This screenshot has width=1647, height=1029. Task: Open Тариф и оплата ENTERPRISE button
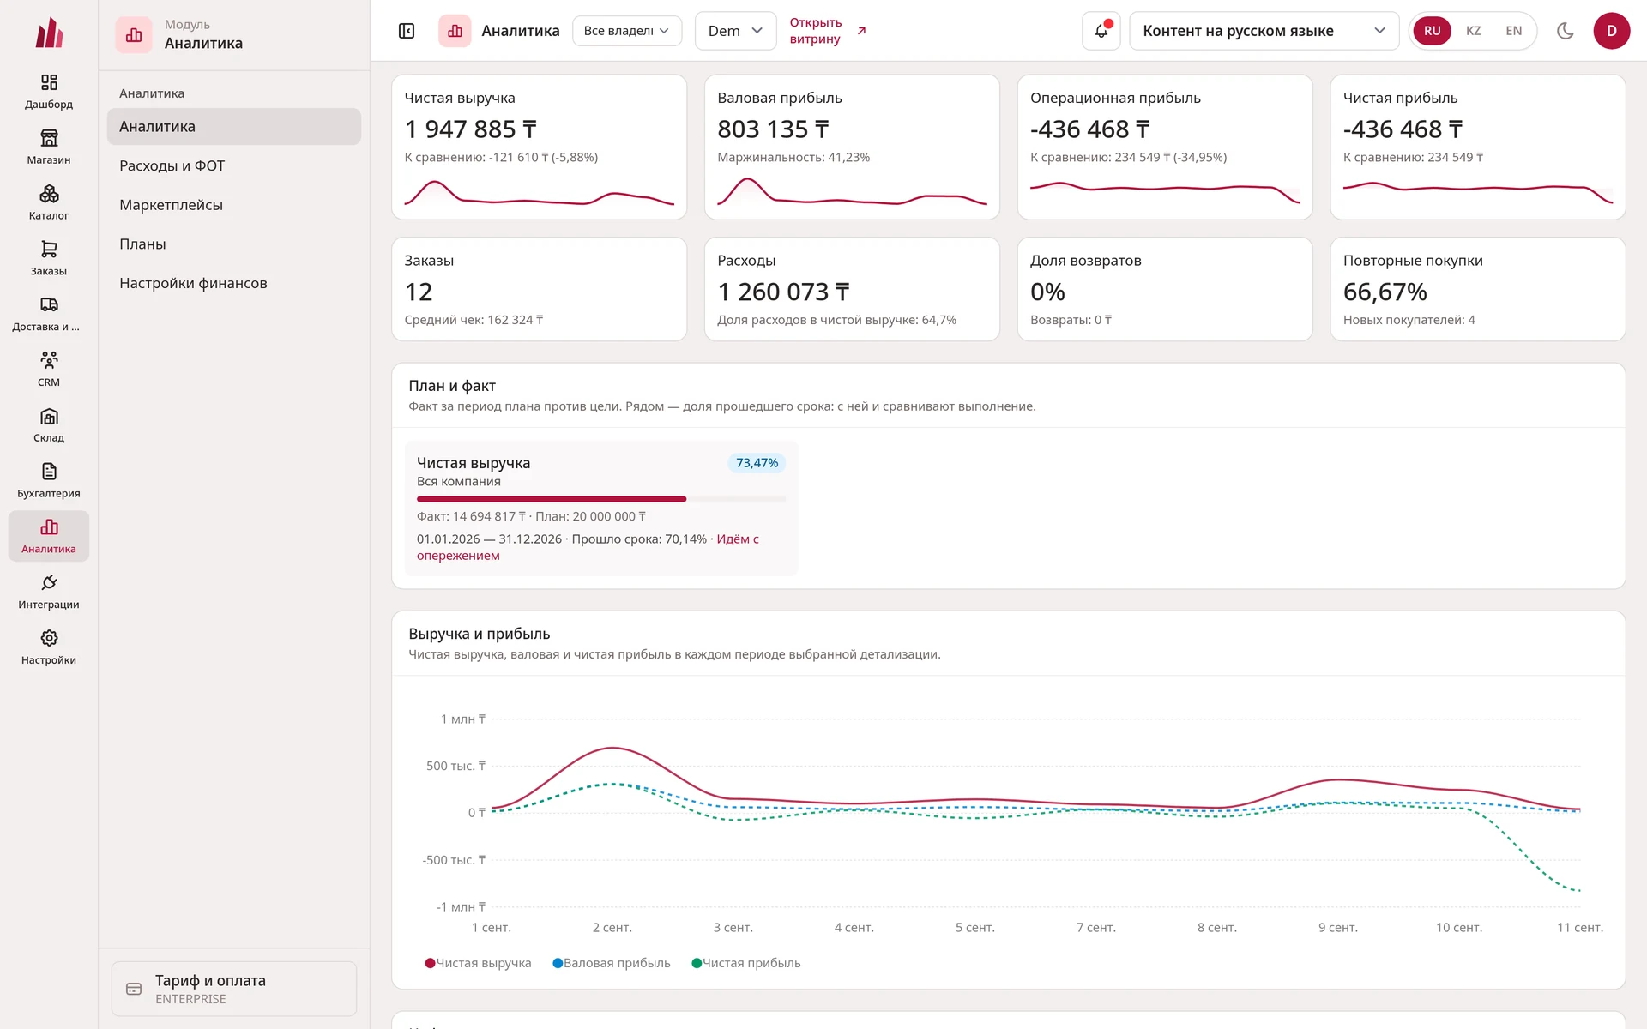click(x=234, y=989)
